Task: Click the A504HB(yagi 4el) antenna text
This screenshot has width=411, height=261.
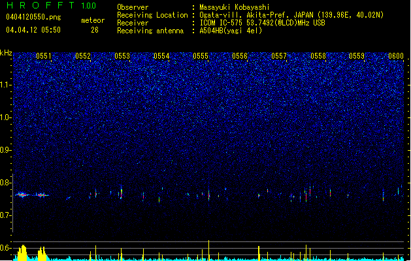Action: [231, 31]
